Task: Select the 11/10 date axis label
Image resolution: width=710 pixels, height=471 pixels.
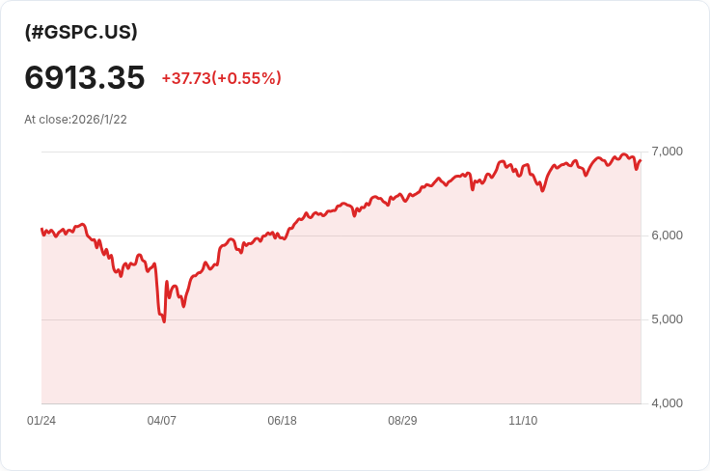Action: 523,420
